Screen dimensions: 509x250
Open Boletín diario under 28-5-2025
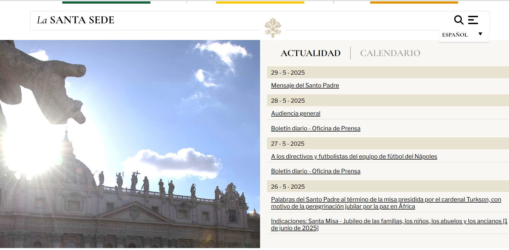316,128
